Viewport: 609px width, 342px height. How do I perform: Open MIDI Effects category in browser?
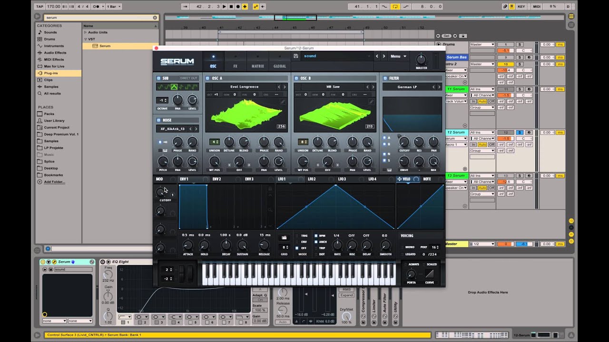point(54,59)
